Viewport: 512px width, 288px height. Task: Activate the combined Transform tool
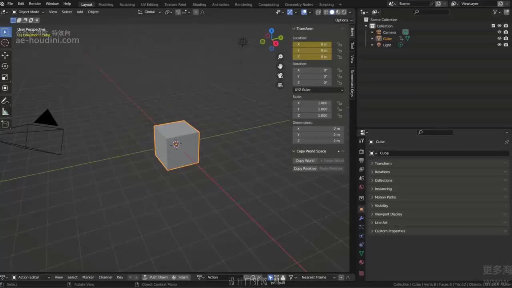[x=6, y=88]
